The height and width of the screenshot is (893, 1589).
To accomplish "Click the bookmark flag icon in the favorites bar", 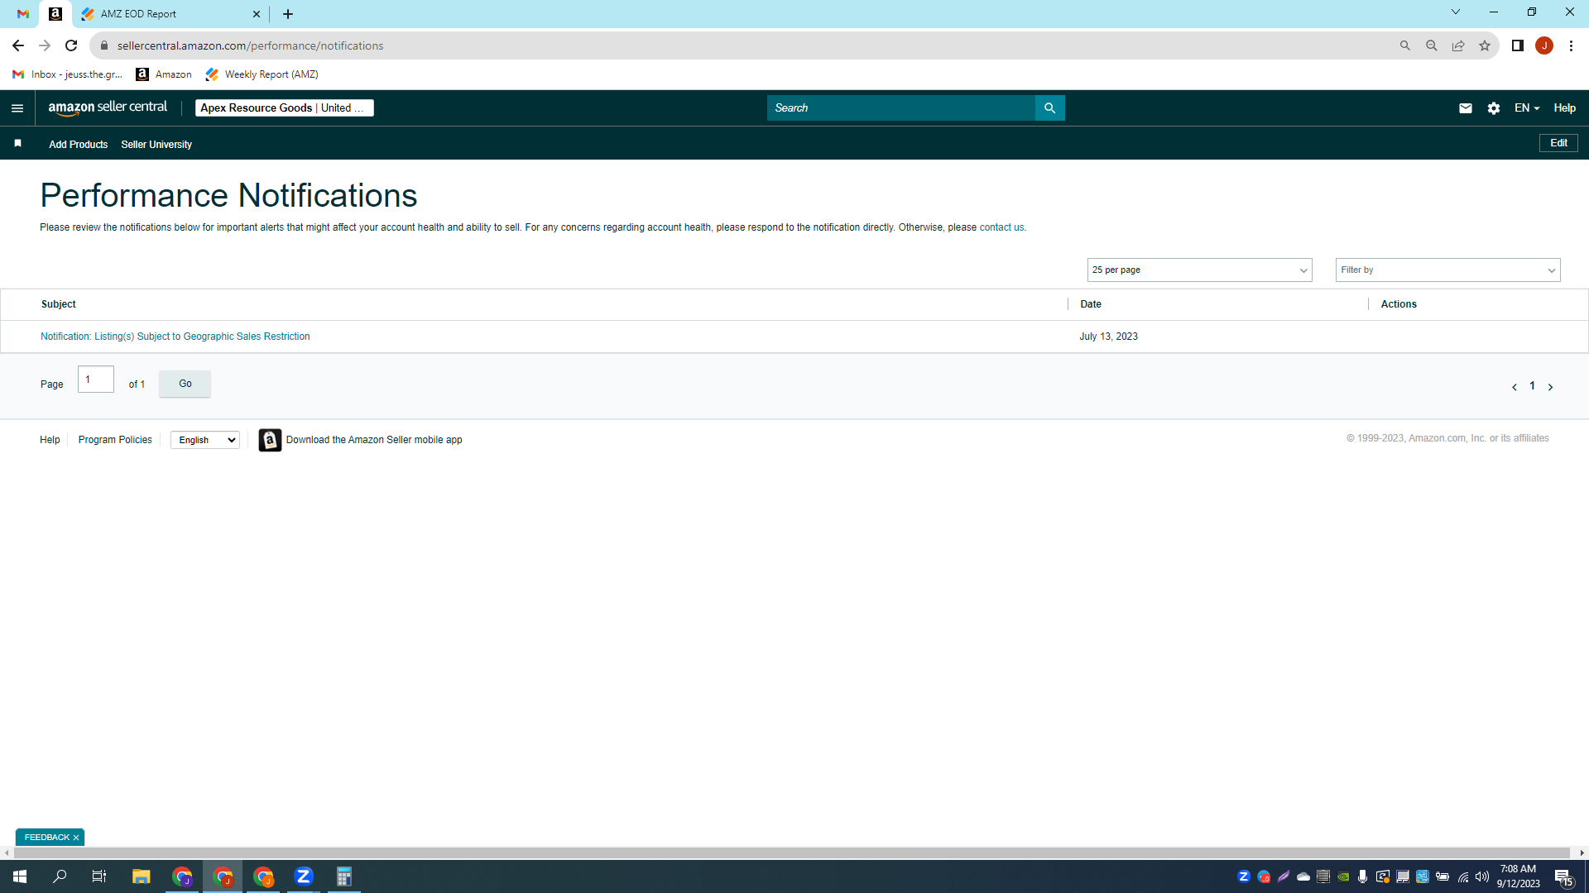I will (x=17, y=144).
